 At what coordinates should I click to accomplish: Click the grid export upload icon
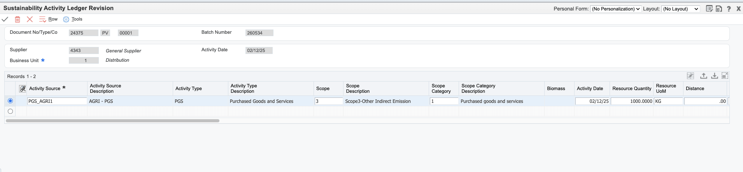704,76
